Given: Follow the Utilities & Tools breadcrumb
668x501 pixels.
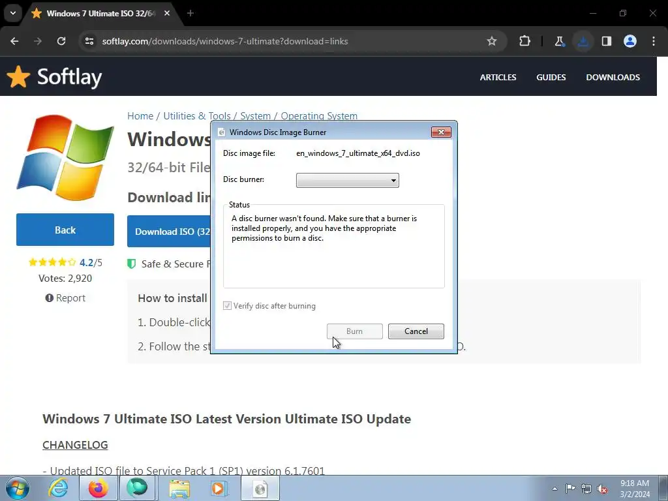Looking at the screenshot, I should point(197,116).
